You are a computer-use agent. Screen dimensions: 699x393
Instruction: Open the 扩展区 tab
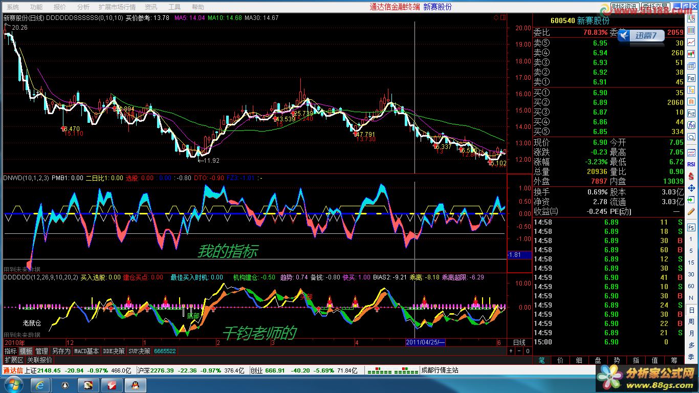point(14,360)
